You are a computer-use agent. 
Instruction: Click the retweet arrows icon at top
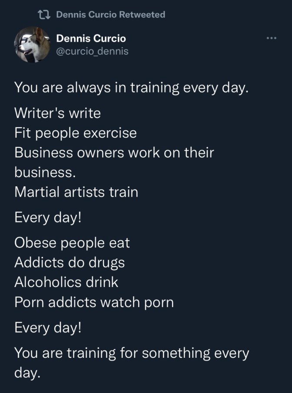pyautogui.click(x=43, y=15)
